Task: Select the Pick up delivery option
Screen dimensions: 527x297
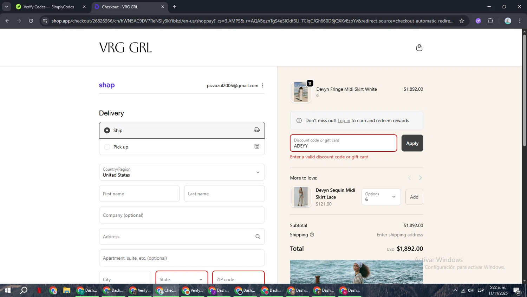Action: point(182,147)
